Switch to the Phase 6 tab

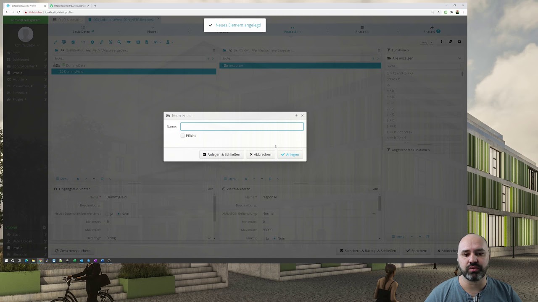432,30
